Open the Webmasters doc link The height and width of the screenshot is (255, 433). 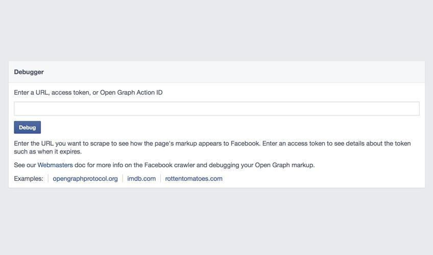tap(55, 165)
